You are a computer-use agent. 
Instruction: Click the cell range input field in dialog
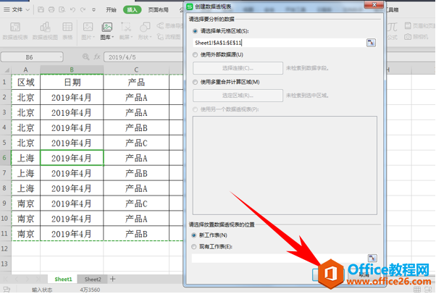278,43
